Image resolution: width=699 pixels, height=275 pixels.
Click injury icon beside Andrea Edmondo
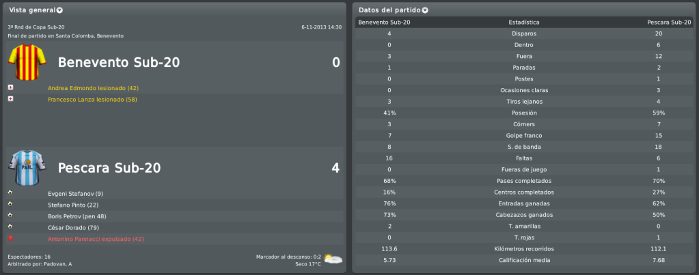[11, 87]
